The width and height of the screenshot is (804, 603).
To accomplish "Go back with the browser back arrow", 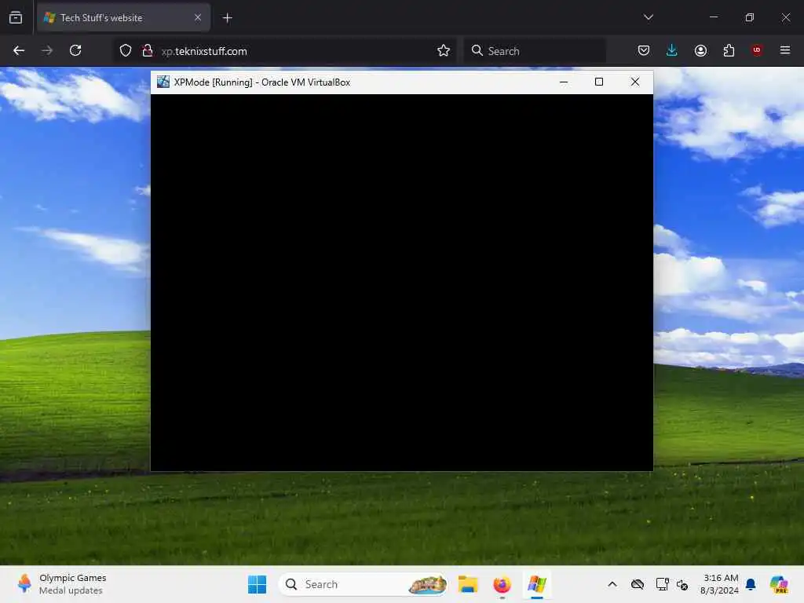I will pyautogui.click(x=19, y=50).
